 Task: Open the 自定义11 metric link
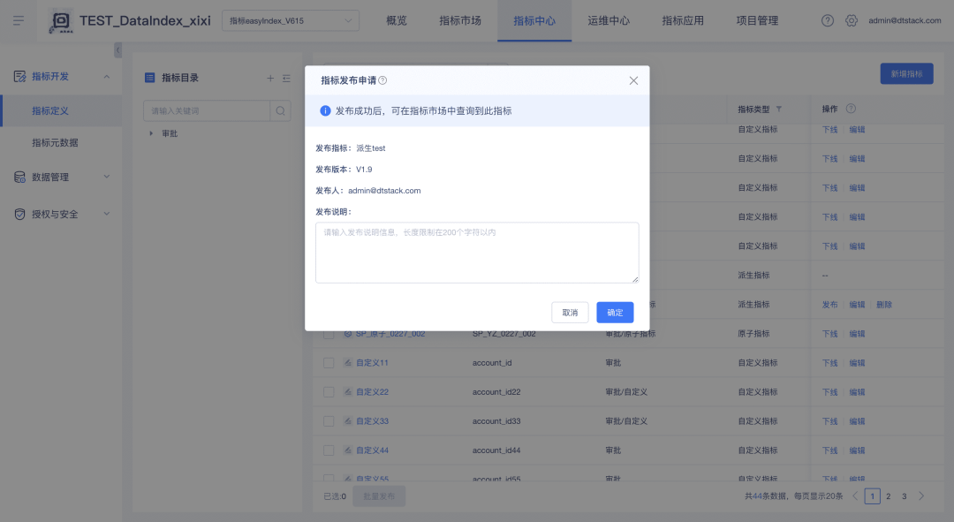(x=372, y=363)
